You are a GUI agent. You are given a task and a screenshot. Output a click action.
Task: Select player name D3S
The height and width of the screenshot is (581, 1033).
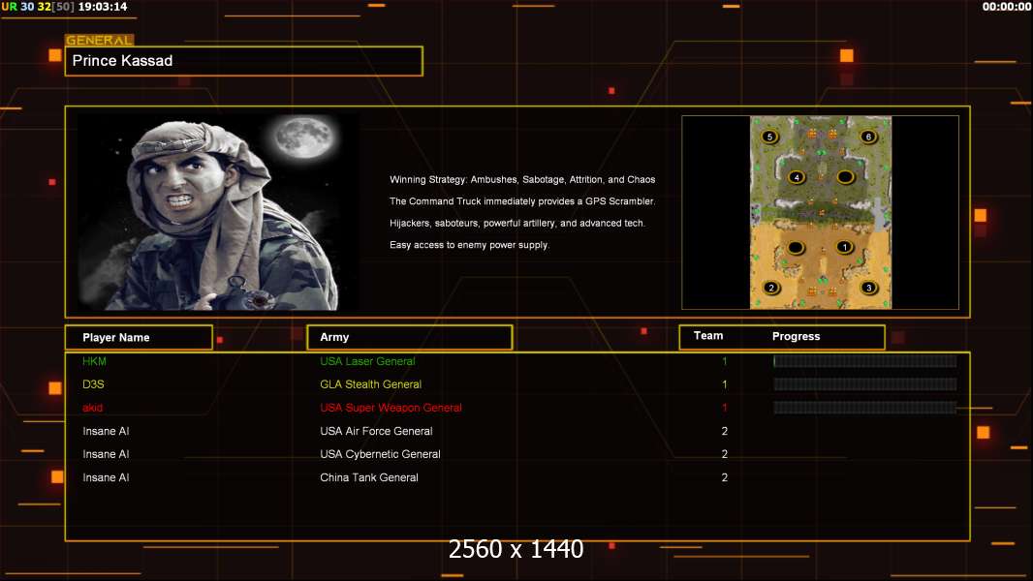[x=93, y=384]
